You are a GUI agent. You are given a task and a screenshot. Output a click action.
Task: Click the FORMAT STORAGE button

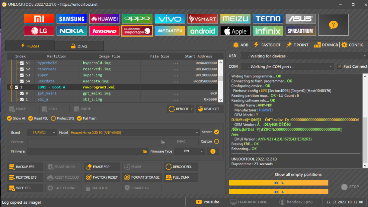(x=142, y=177)
